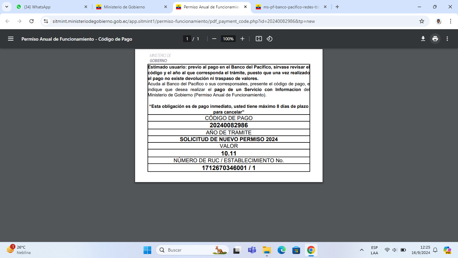Open a new browser tab
The height and width of the screenshot is (258, 458).
tap(337, 7)
